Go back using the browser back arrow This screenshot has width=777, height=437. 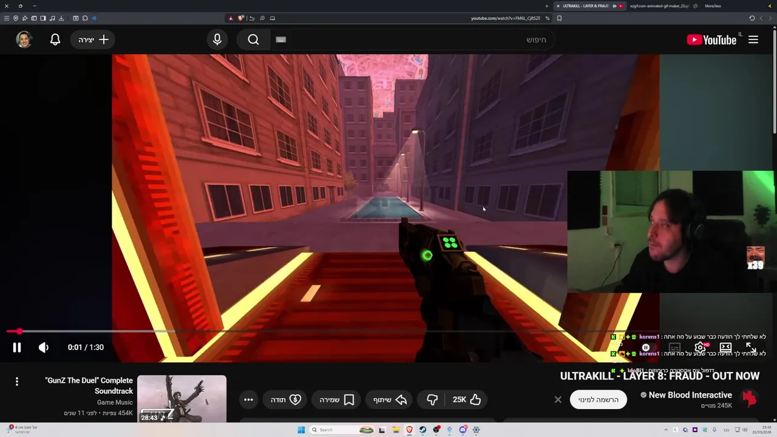(771, 18)
